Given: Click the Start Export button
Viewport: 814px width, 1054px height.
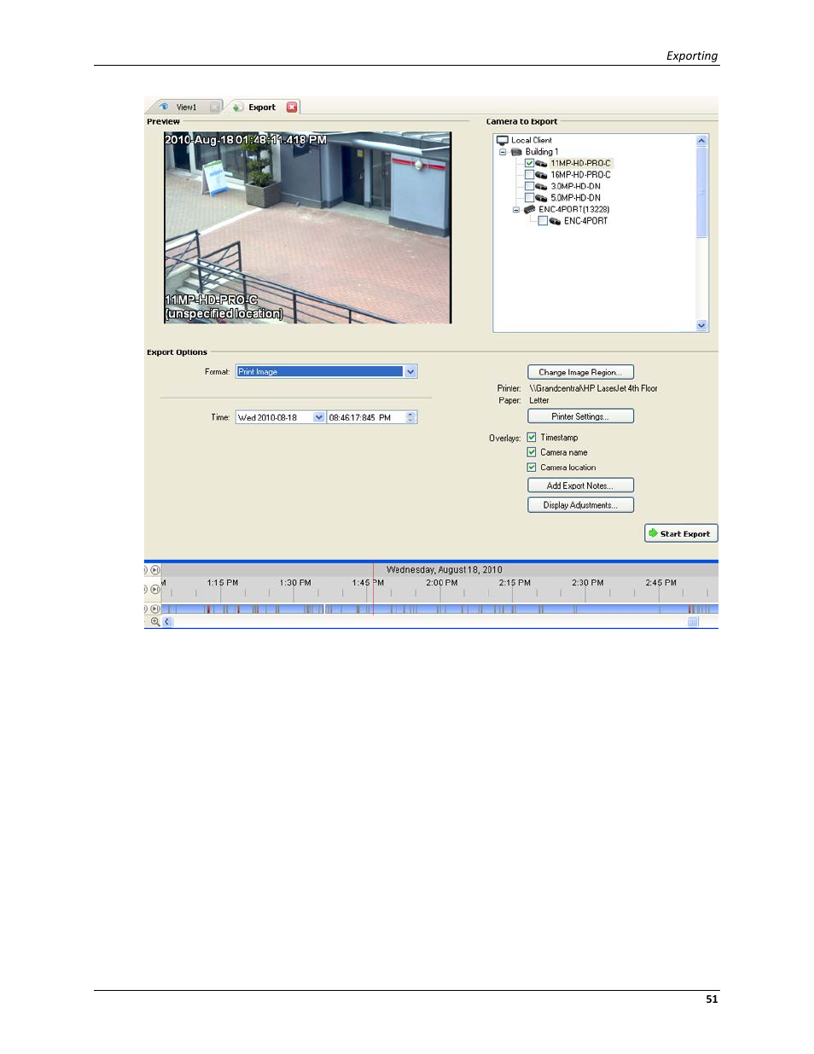Looking at the screenshot, I should (x=680, y=533).
